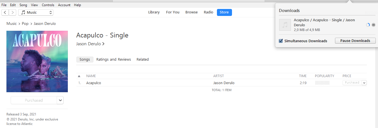378x128 pixels.
Task: Click the download title Acapulco / Acapulco - Single
Action: [x=324, y=23]
